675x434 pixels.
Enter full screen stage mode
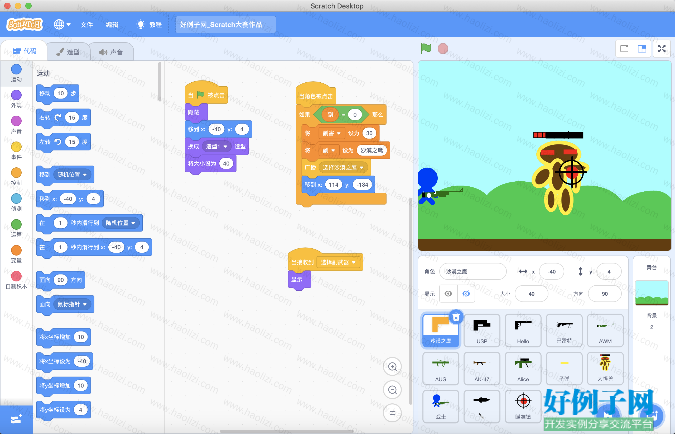click(662, 49)
